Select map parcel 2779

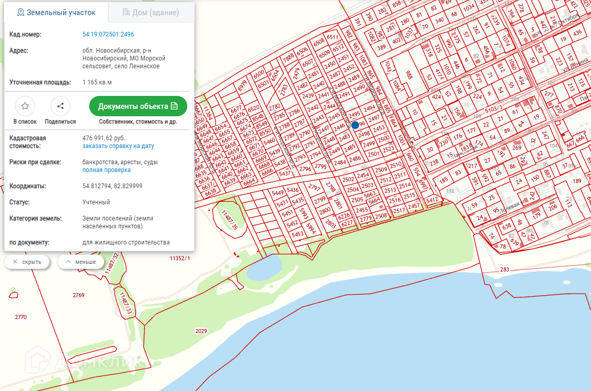point(366,219)
